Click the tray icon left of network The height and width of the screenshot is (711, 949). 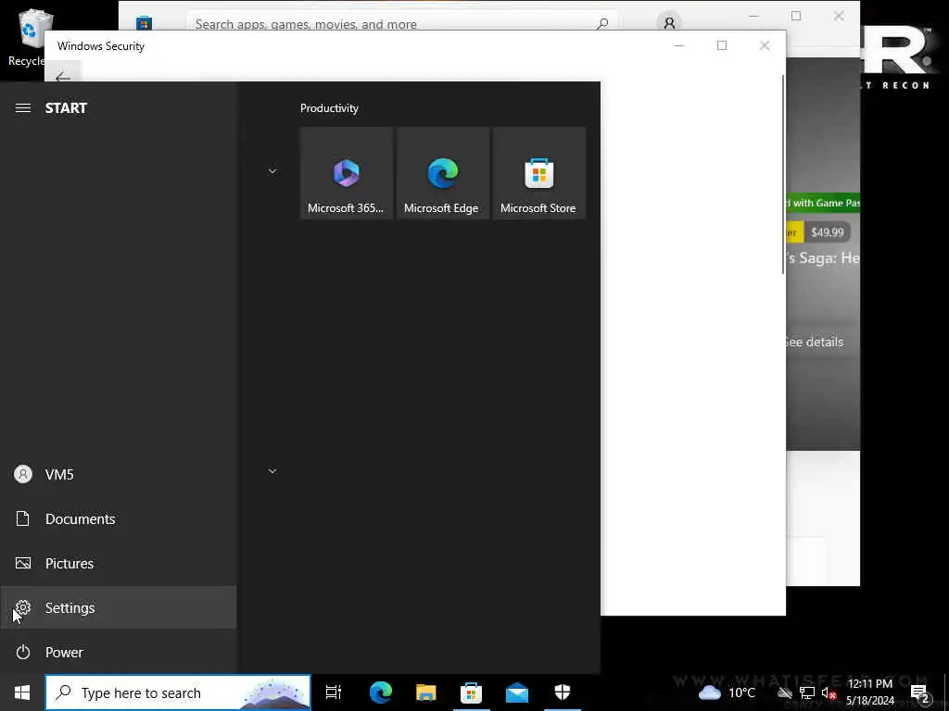tap(785, 692)
